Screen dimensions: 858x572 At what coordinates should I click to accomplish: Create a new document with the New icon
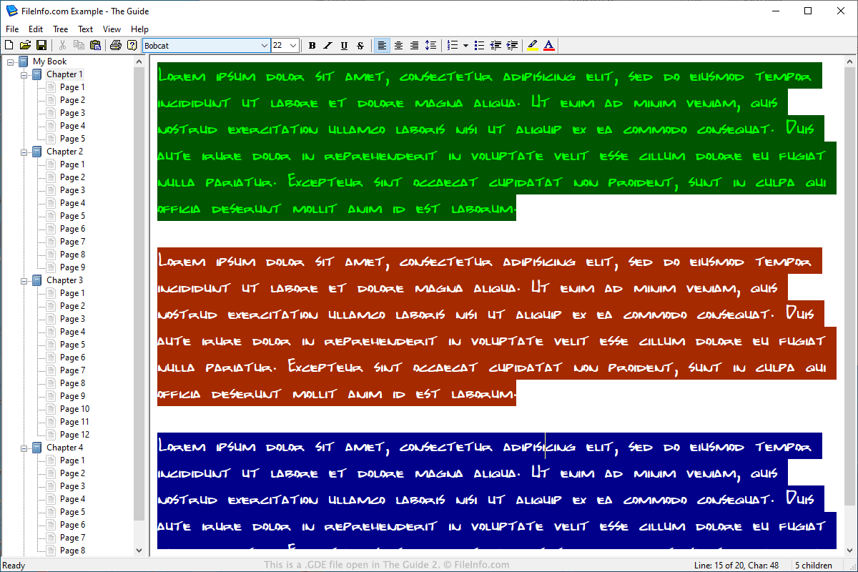click(10, 45)
